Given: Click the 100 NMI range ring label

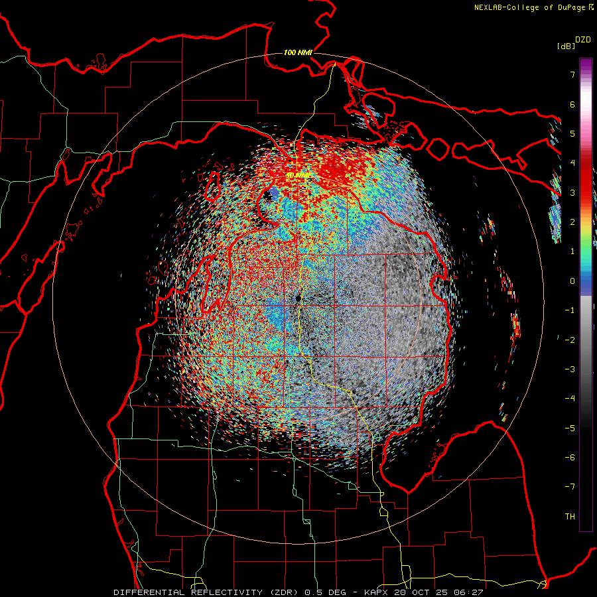Looking at the screenshot, I should coord(298,52).
